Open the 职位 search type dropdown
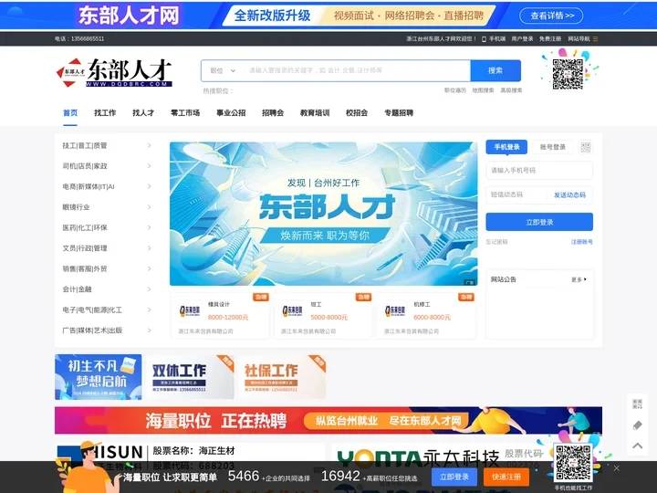Screen dimensions: 657x493 (x=223, y=71)
